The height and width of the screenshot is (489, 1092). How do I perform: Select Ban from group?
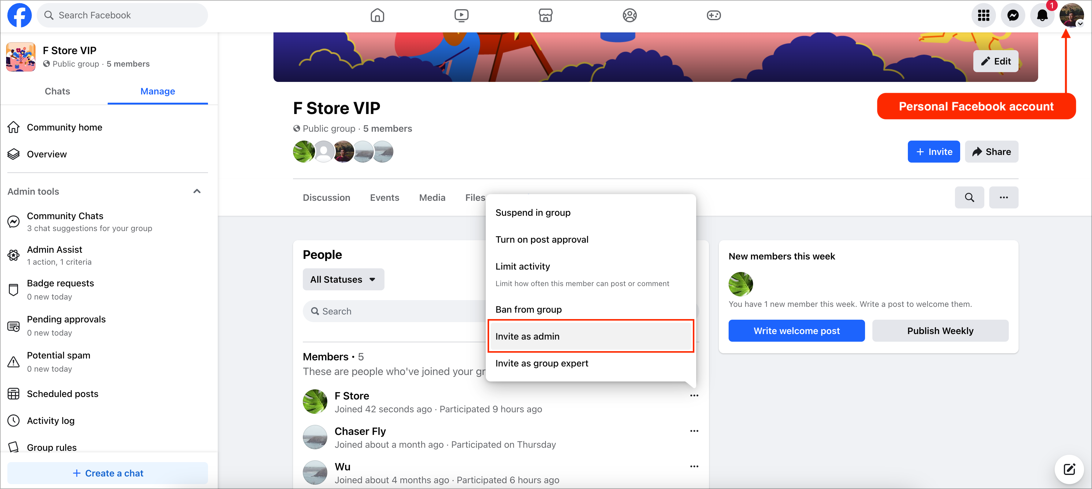[591, 310]
